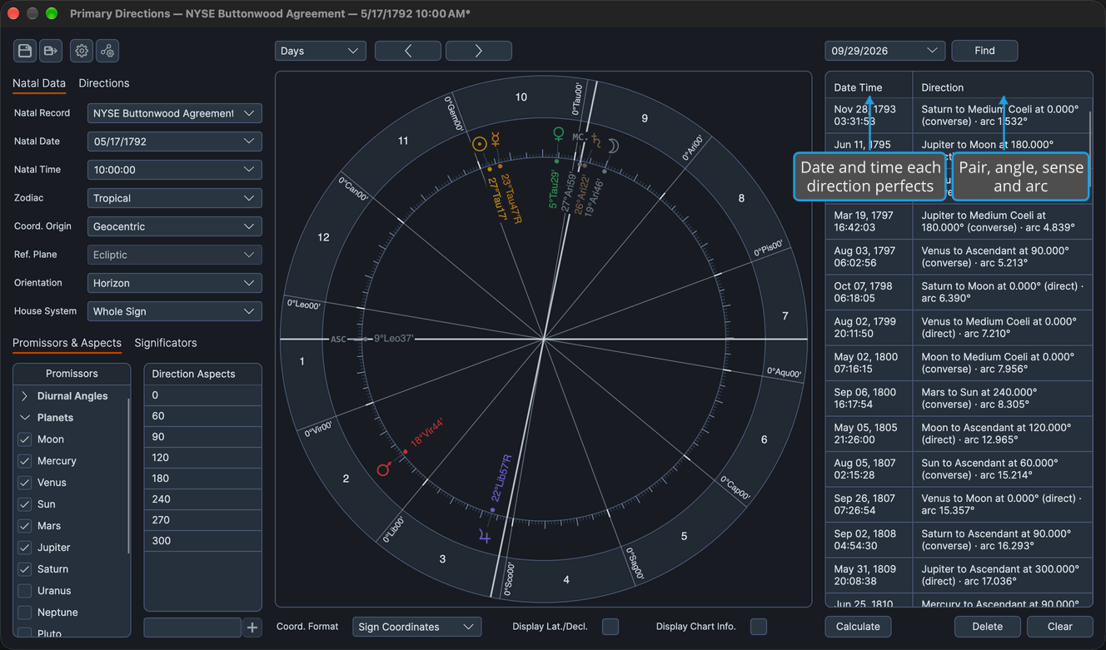Image resolution: width=1106 pixels, height=650 pixels.
Task: Click the save (floppy disk) icon
Action: (x=25, y=51)
